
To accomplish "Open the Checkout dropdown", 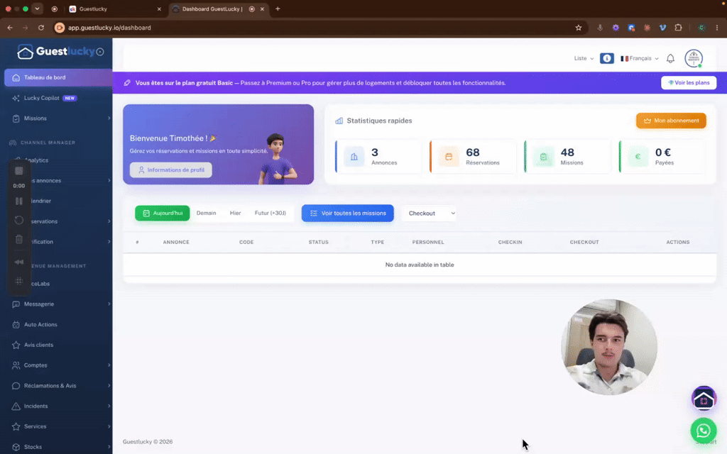I will coord(430,213).
